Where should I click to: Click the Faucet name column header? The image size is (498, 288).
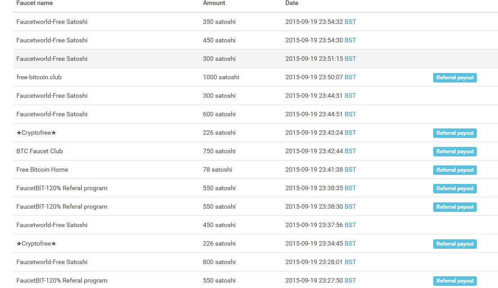[35, 3]
